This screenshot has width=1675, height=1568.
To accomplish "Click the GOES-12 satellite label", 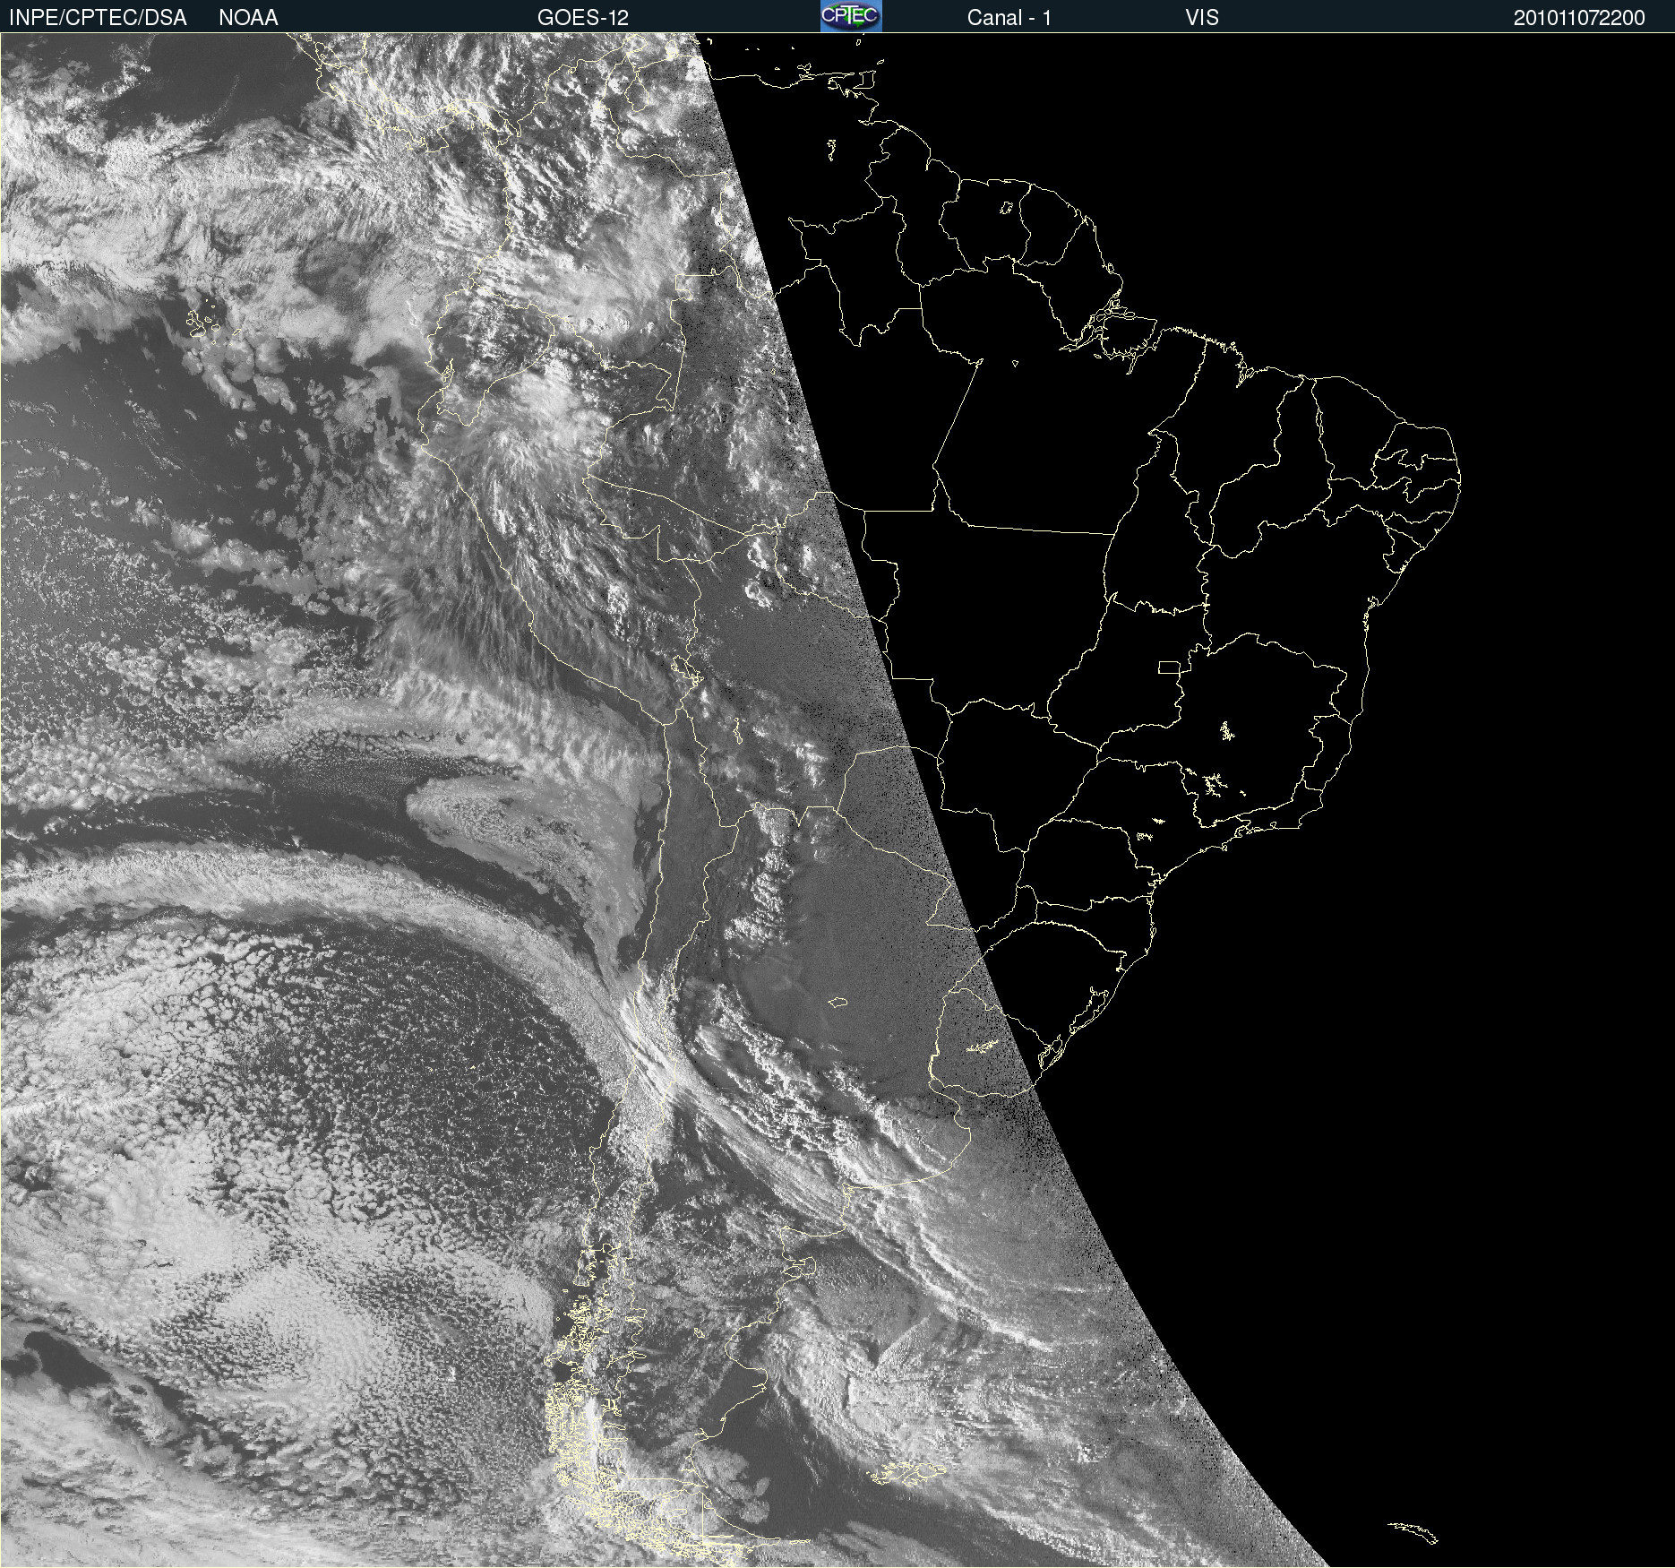I will coord(583,18).
